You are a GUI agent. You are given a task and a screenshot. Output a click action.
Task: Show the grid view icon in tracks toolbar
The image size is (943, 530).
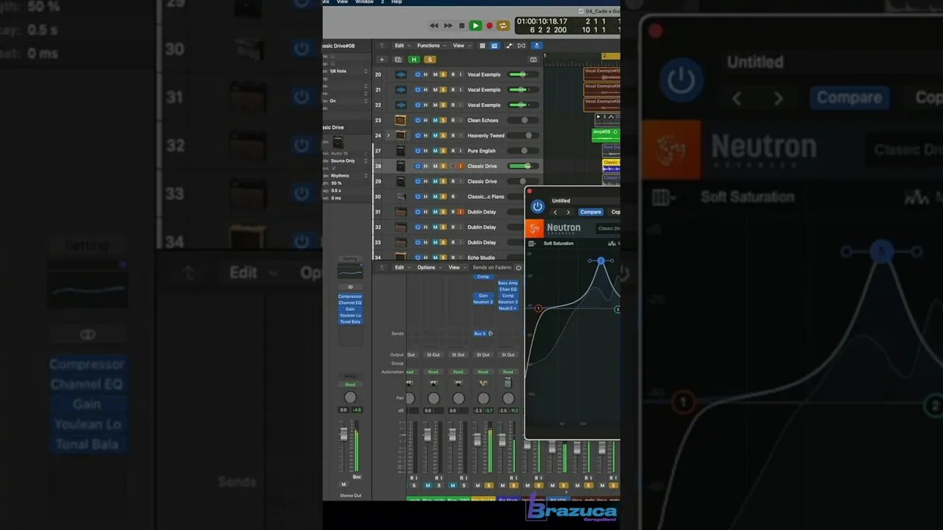pos(483,46)
